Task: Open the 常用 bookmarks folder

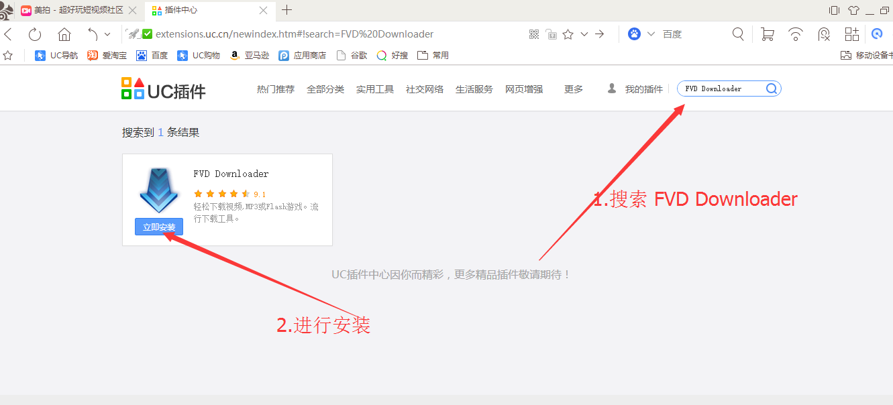Action: click(x=433, y=56)
